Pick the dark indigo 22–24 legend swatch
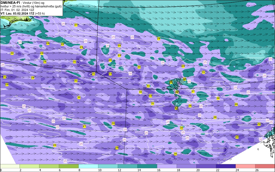The height and width of the screenshot is (172, 275). pyautogui.click(x=226, y=166)
